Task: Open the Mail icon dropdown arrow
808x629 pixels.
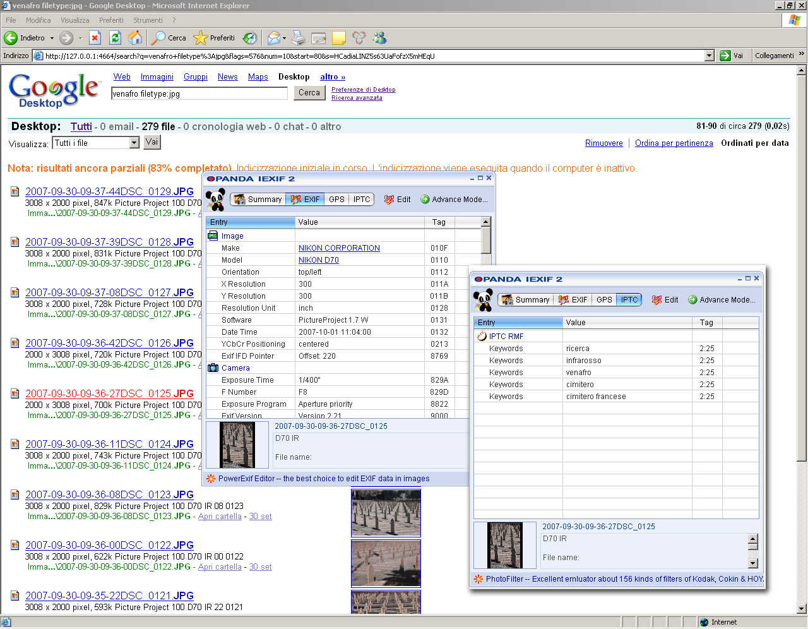Action: [284, 38]
